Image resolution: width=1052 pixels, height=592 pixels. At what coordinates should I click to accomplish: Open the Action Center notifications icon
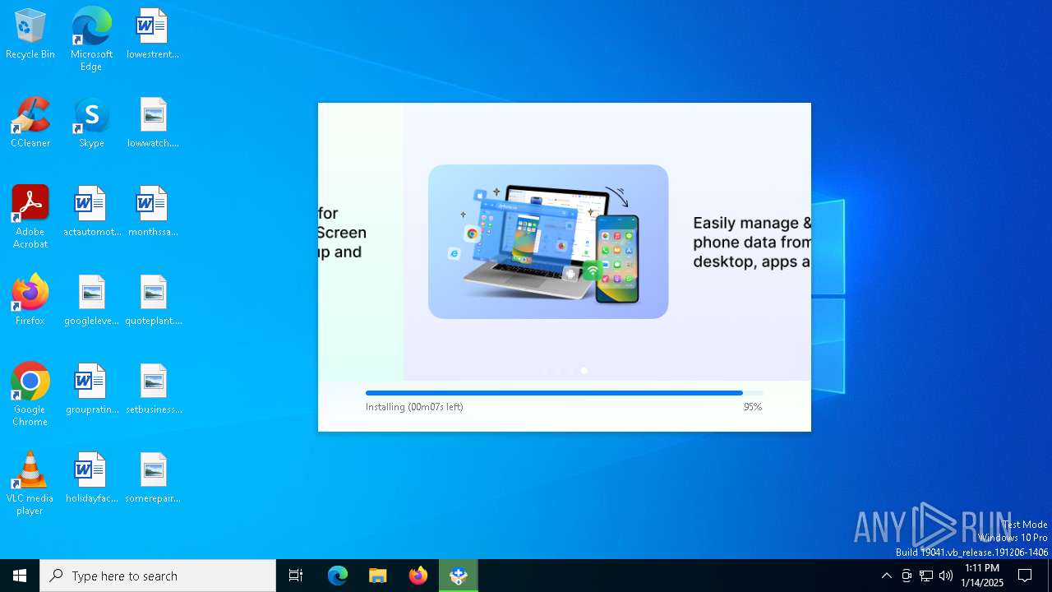[x=1025, y=576]
